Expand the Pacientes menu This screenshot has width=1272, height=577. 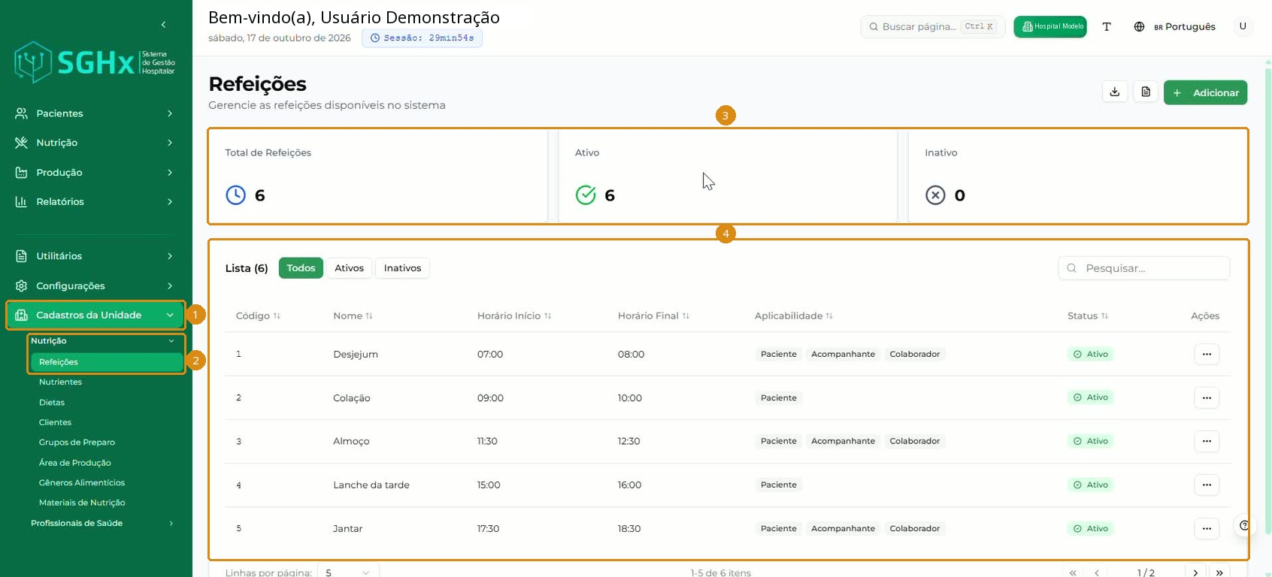pos(95,113)
